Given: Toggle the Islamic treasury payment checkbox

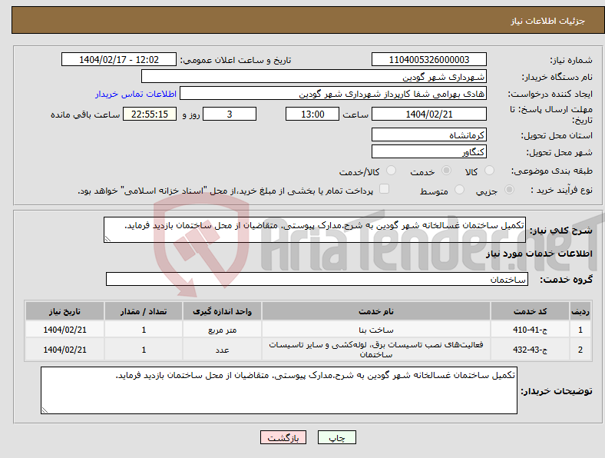Looking at the screenshot, I should pos(385,189).
